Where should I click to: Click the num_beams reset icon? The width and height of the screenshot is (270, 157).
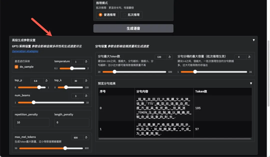[86, 96]
